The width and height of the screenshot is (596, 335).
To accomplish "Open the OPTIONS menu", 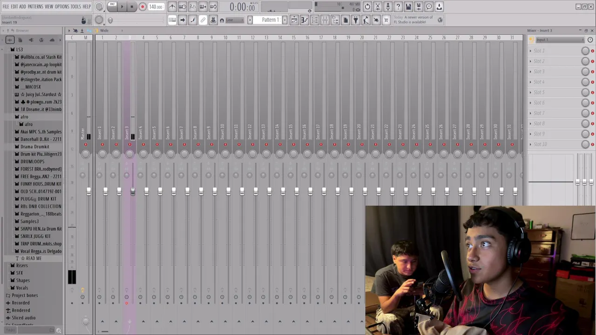I will [62, 7].
